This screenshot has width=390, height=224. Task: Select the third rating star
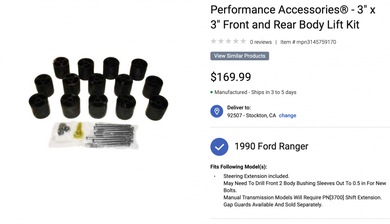tap(228, 41)
